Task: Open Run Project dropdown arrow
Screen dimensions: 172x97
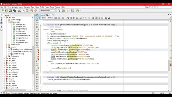Action: [x=70, y=11]
